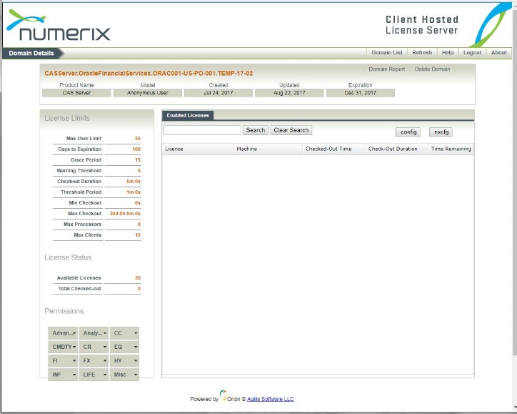Sort by the Machine column header
The width and height of the screenshot is (517, 414).
(x=268, y=149)
